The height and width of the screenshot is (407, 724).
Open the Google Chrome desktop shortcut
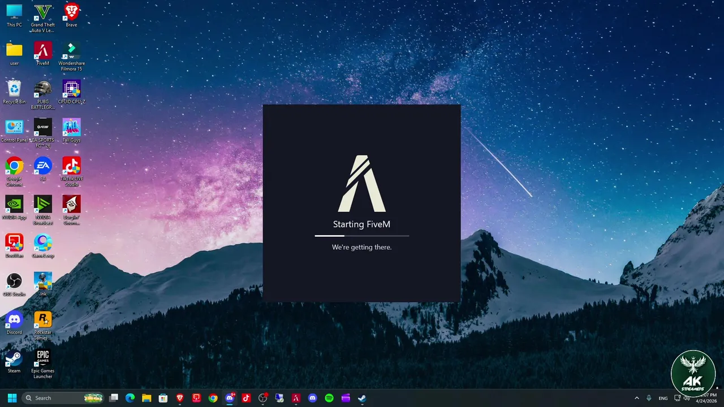coord(14,172)
